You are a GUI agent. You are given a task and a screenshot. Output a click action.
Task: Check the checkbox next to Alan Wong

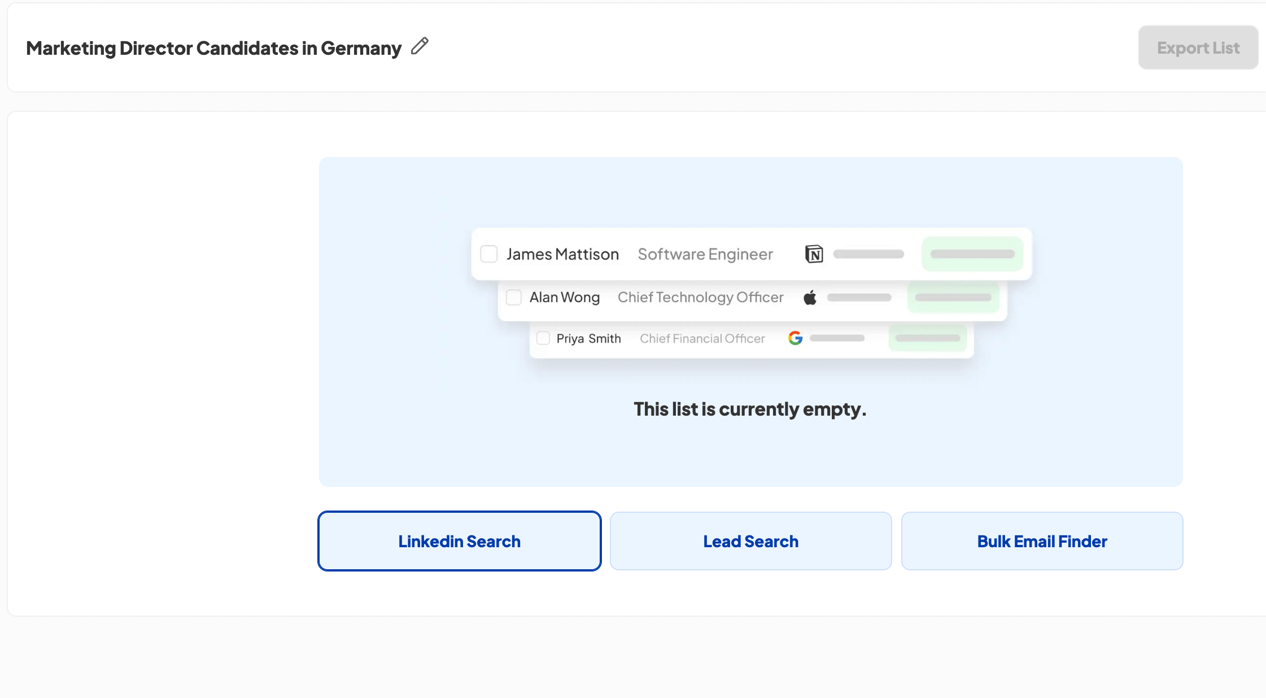[x=513, y=297]
